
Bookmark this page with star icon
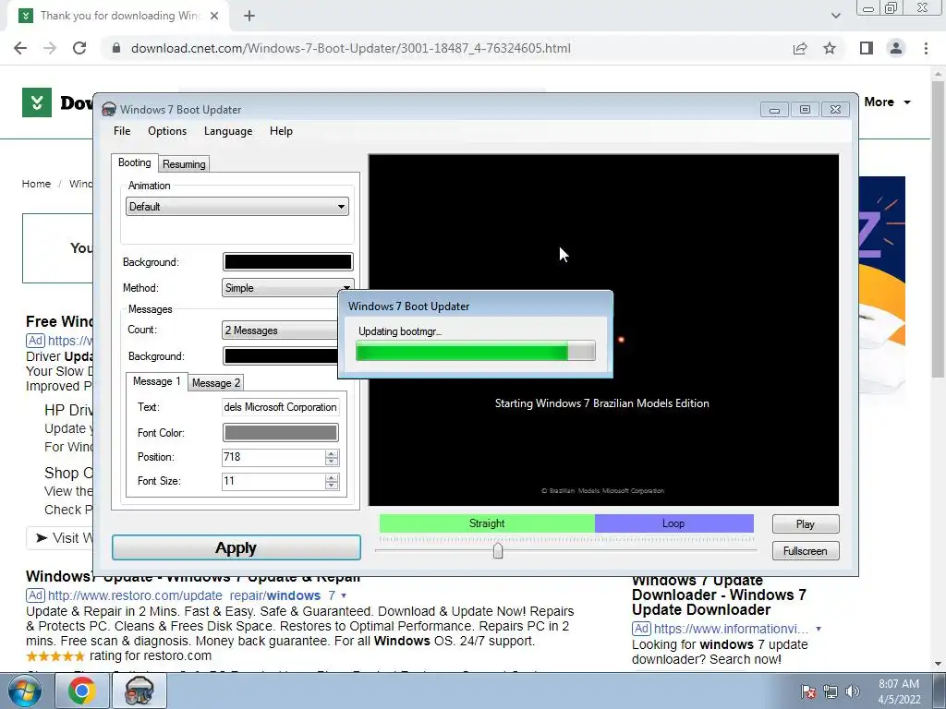(x=830, y=48)
